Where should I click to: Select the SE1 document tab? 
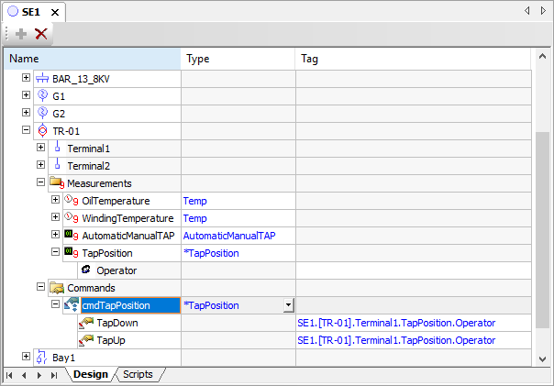tap(30, 12)
